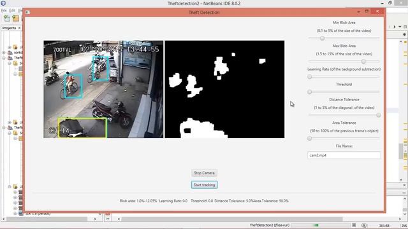Click the Theft Detection window title icon
408x229 pixels.
tap(28, 12)
